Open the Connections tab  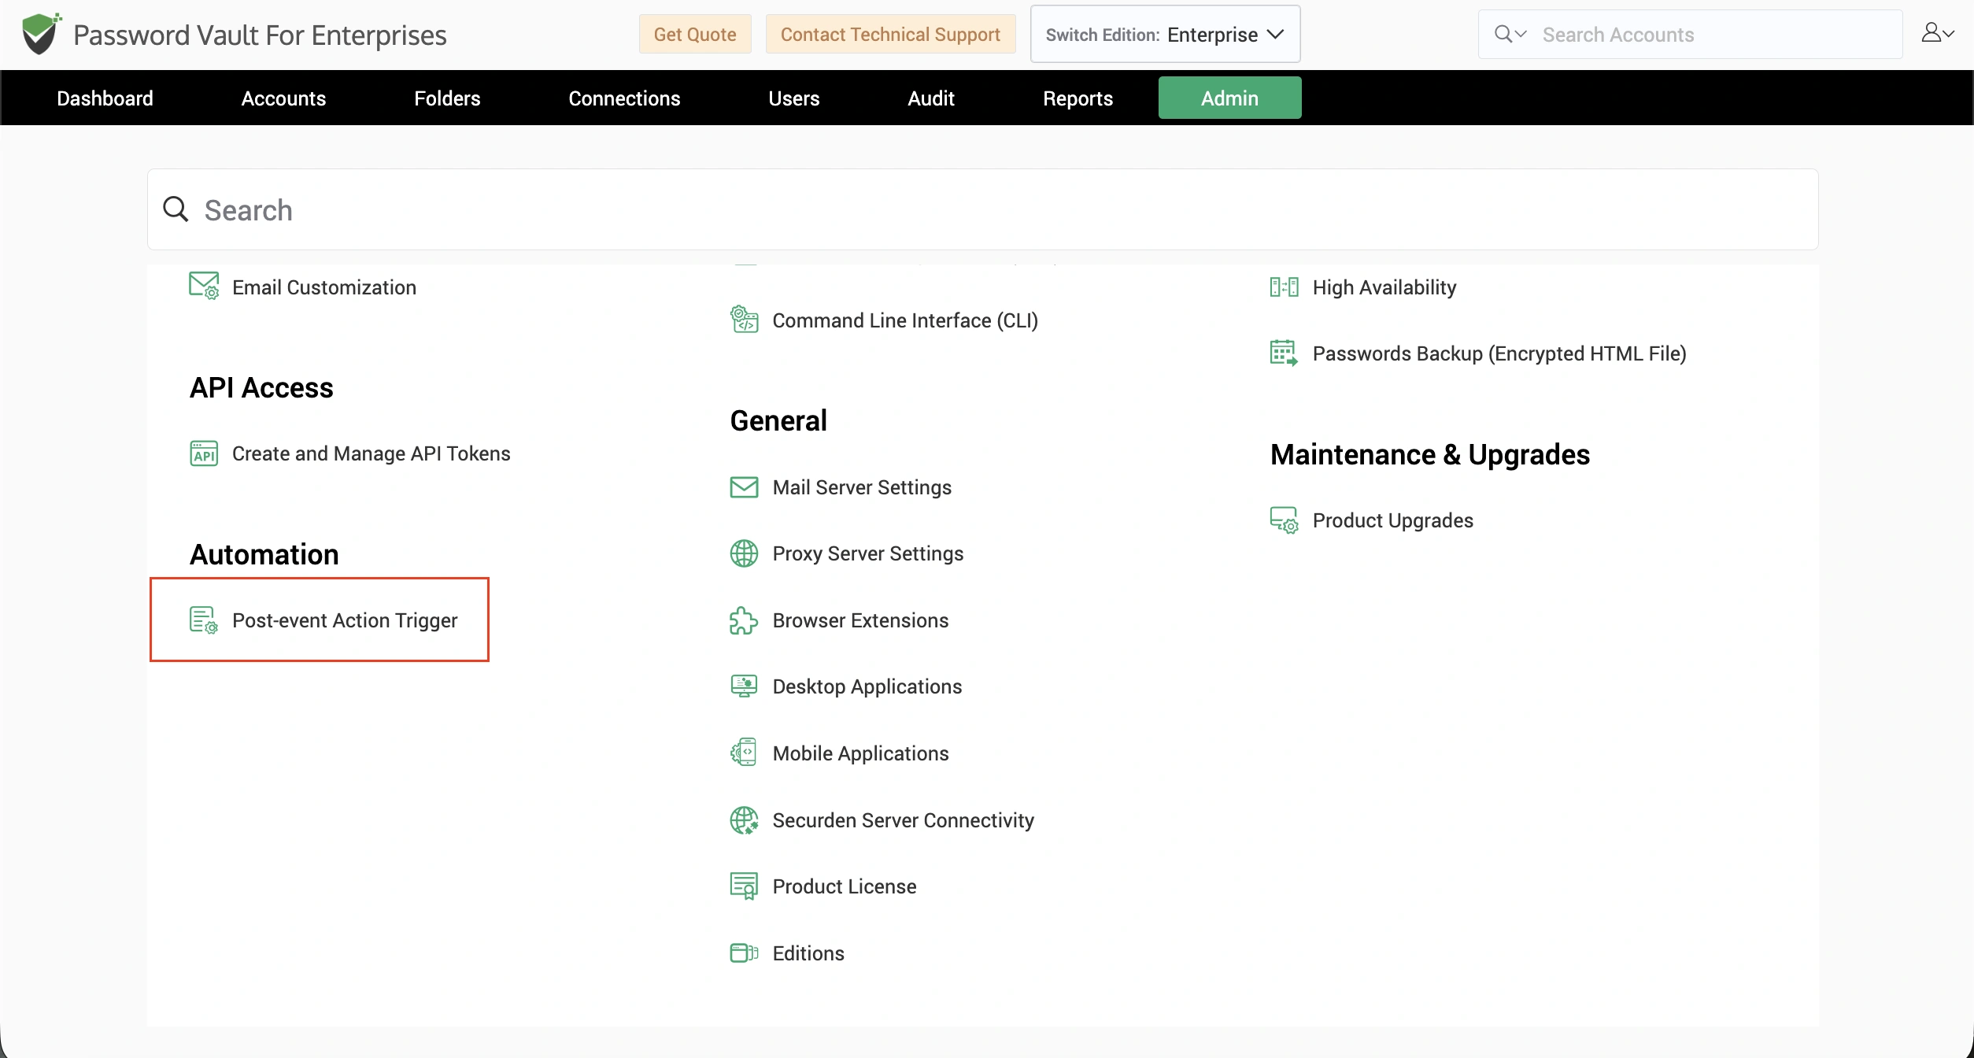point(624,98)
